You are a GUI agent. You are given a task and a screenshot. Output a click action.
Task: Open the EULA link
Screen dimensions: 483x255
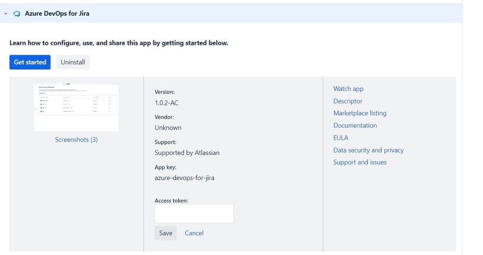pyautogui.click(x=341, y=138)
